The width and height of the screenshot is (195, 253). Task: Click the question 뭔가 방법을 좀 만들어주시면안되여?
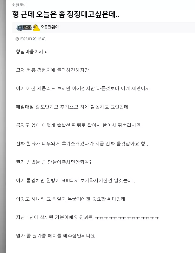(x=54, y=162)
